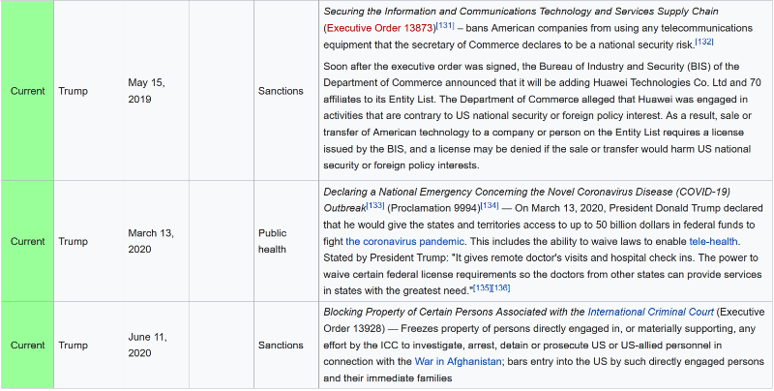Click 'Trump' cell in June 11, 2020 row
This screenshot has height=391, width=774.
[73, 345]
